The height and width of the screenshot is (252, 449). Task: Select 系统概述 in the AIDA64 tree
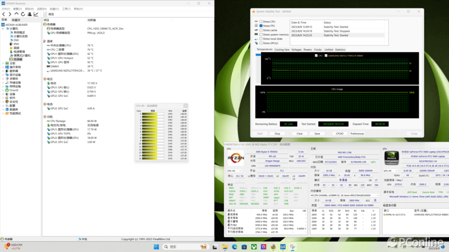tap(19, 32)
